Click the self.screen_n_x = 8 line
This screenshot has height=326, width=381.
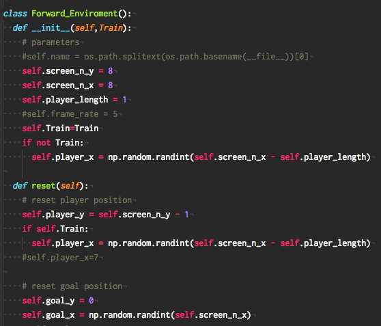pos(68,85)
